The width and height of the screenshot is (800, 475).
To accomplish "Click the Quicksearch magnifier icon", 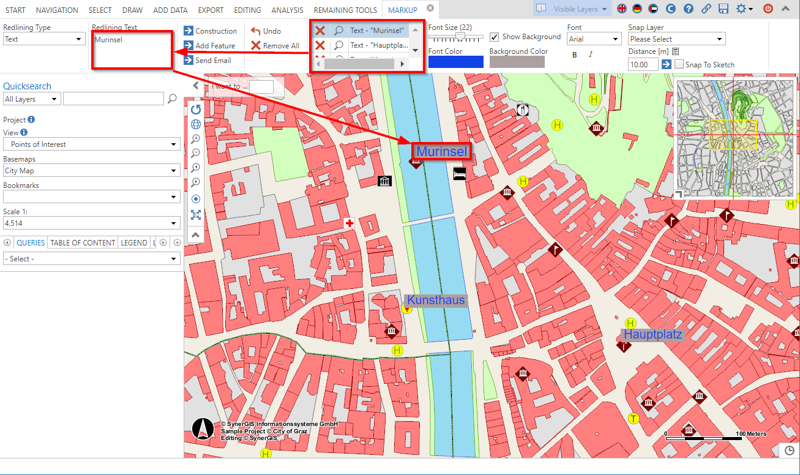I will [x=173, y=99].
